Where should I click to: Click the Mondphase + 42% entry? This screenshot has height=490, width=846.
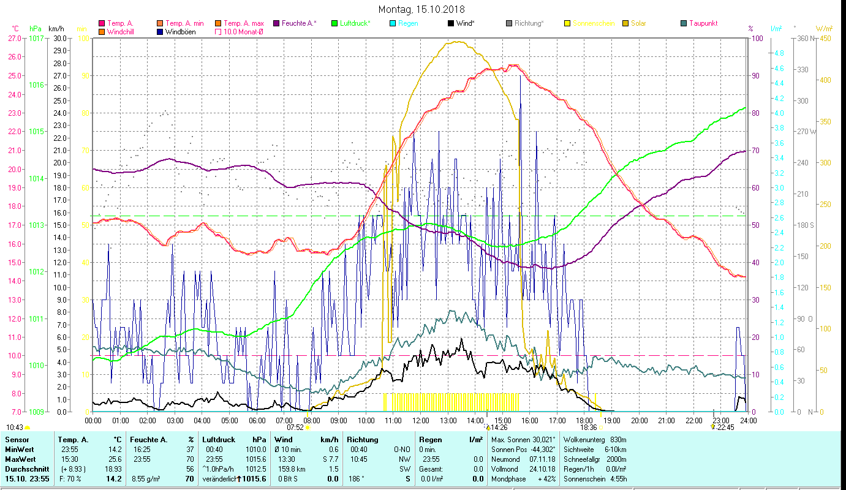(524, 479)
